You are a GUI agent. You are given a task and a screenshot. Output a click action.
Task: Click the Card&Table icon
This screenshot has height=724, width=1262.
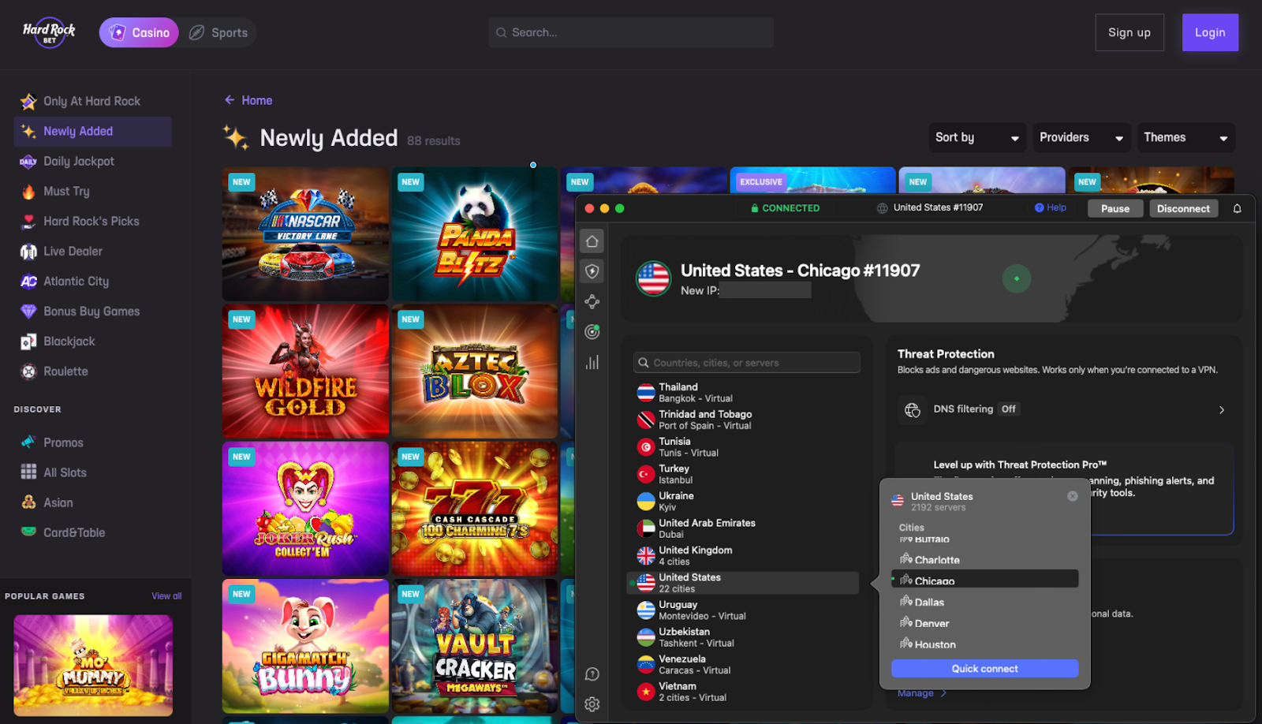(x=28, y=532)
